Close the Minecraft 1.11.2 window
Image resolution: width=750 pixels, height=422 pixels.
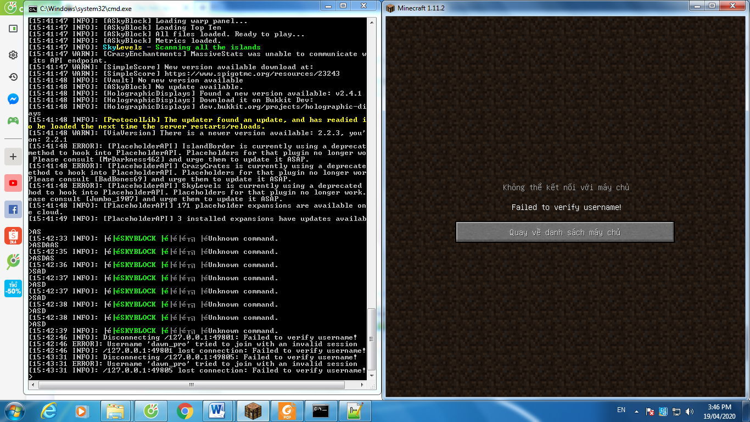[732, 5]
